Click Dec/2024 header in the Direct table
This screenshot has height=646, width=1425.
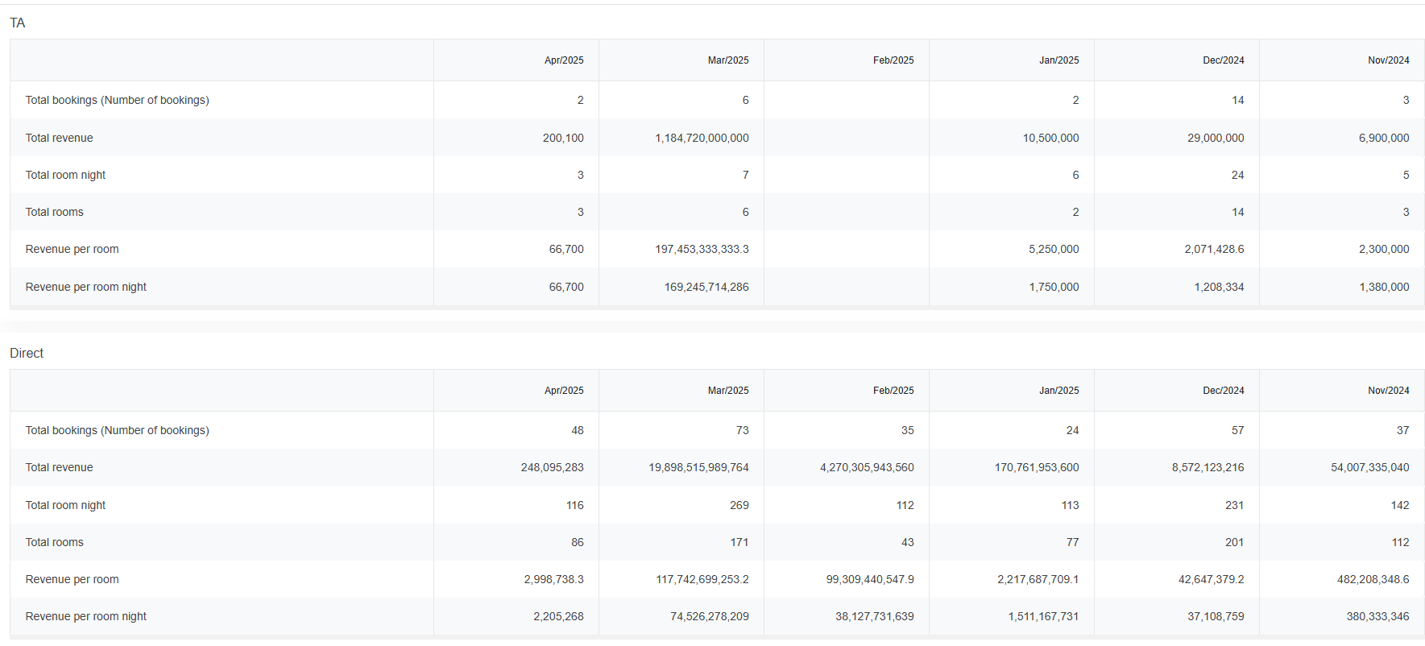pos(1223,391)
